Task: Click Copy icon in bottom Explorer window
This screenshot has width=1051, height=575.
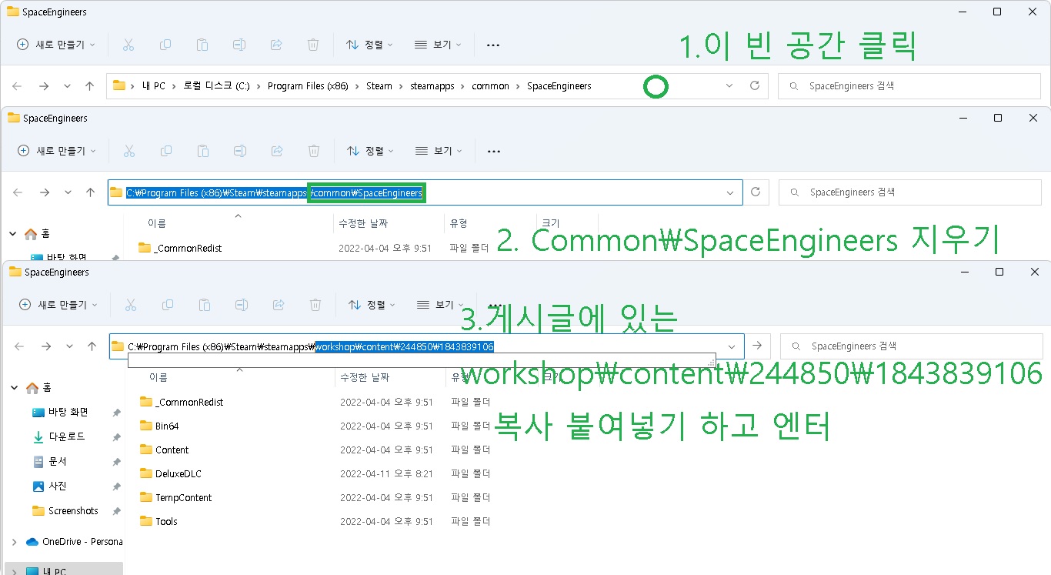Action: coord(168,305)
